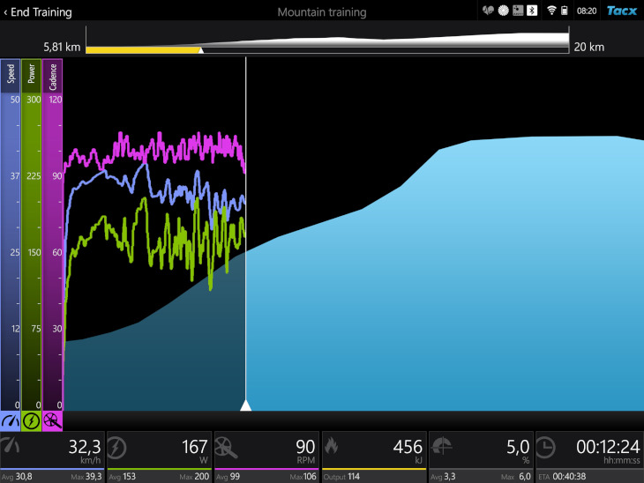Click the heart rate sensor status icon
This screenshot has width=644, height=483.
(x=488, y=11)
